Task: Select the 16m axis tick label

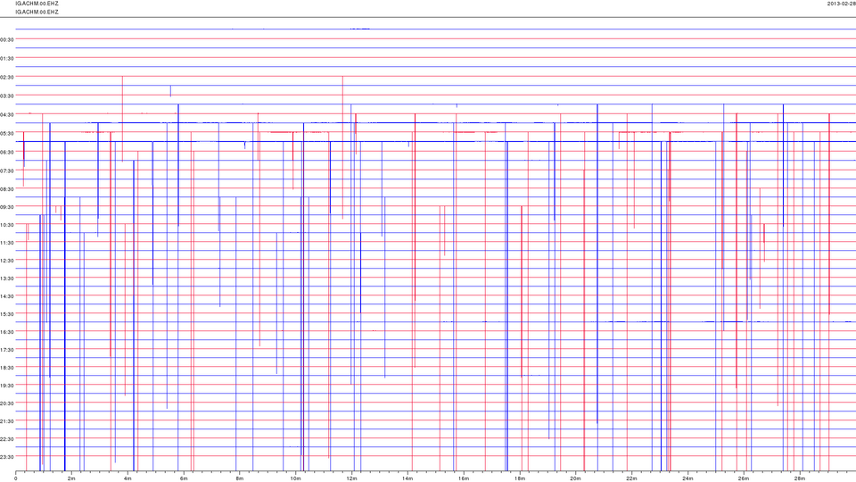Action: point(464,478)
